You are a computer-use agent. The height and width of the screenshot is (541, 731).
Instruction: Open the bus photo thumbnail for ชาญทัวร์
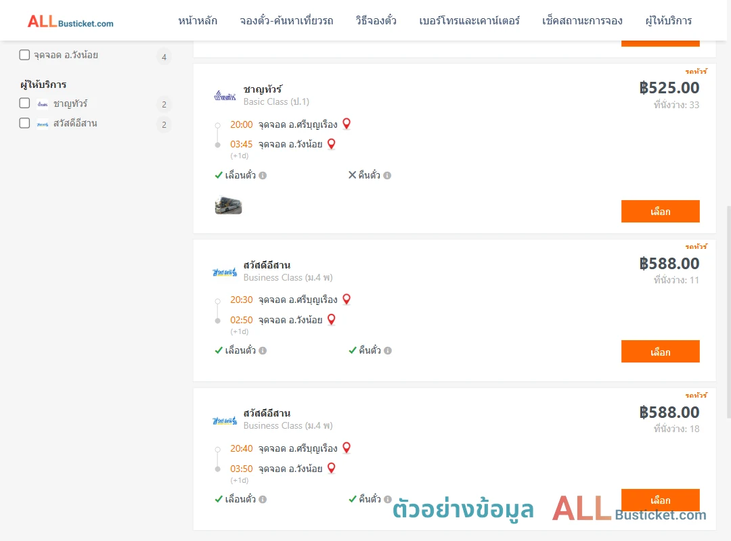(229, 206)
